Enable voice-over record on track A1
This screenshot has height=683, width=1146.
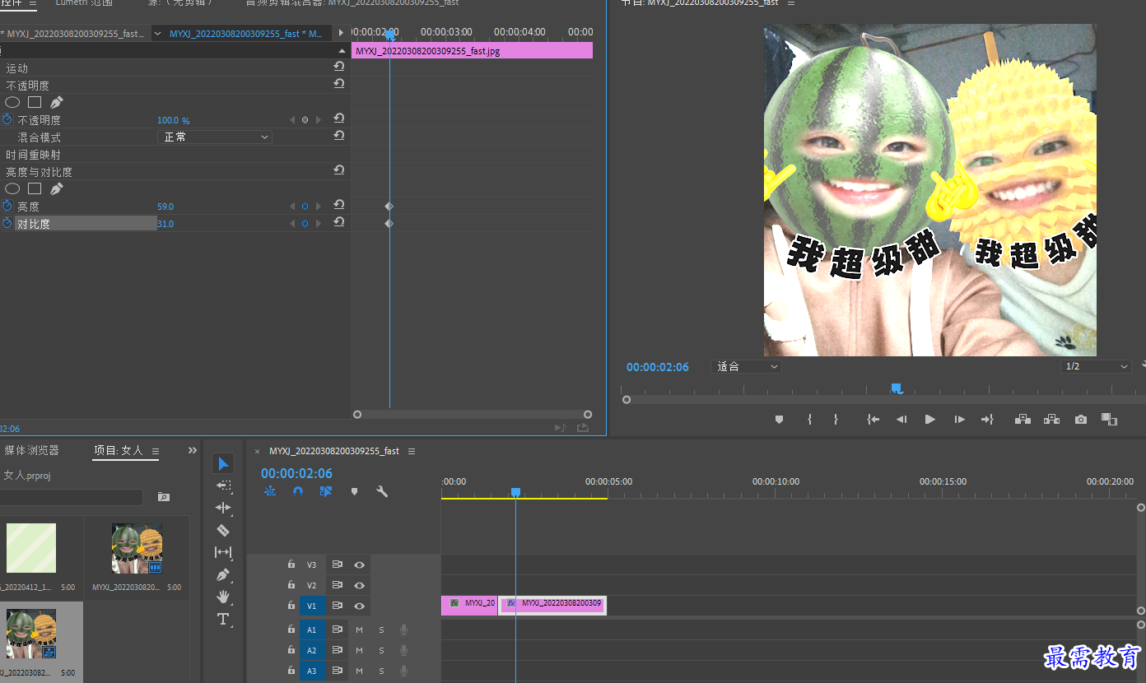pyautogui.click(x=403, y=630)
